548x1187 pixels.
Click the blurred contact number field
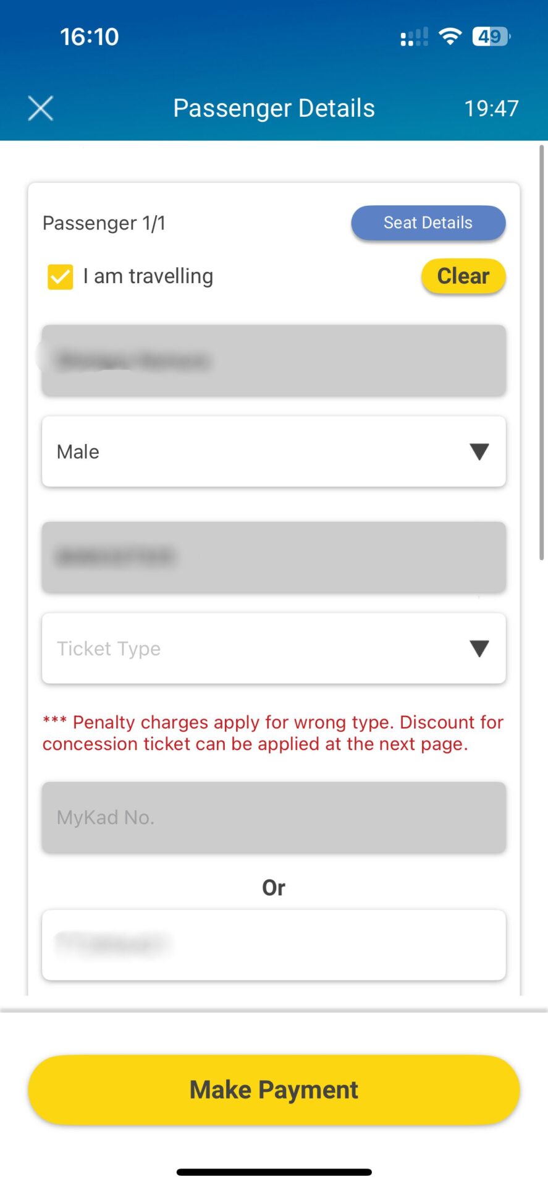point(274,557)
